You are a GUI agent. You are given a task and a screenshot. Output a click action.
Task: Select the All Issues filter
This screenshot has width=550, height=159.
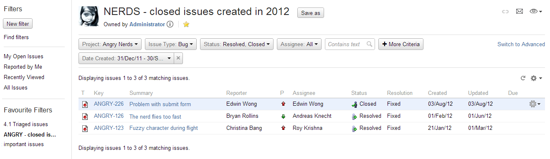click(15, 88)
